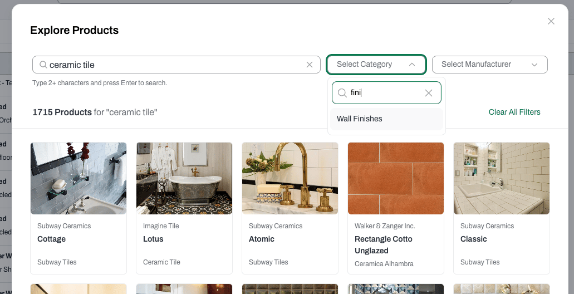This screenshot has width=574, height=294.
Task: Click the magnifier icon in product search
Action: click(43, 65)
